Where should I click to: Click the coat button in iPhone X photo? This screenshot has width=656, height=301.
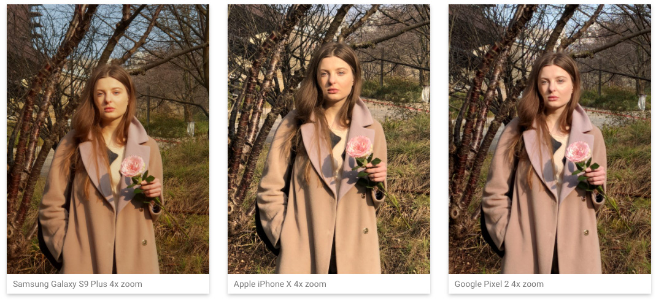(365, 231)
